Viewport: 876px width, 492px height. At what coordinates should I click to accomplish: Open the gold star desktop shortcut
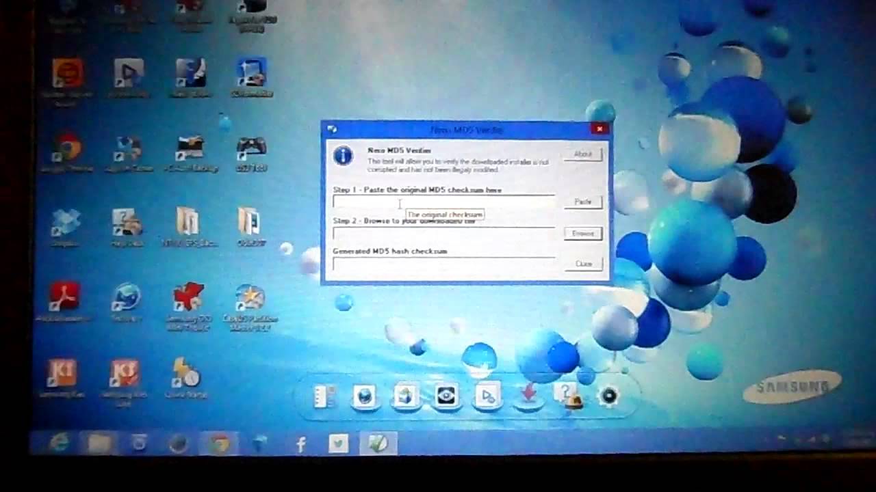point(249,299)
